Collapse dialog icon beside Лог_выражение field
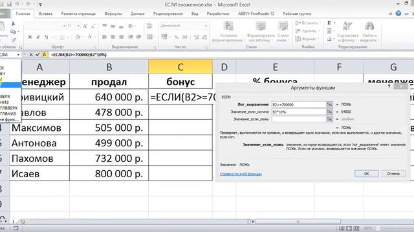 [329, 104]
